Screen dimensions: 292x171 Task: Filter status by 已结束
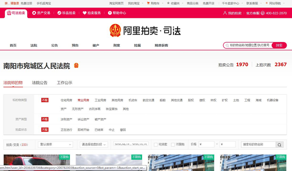99,130
